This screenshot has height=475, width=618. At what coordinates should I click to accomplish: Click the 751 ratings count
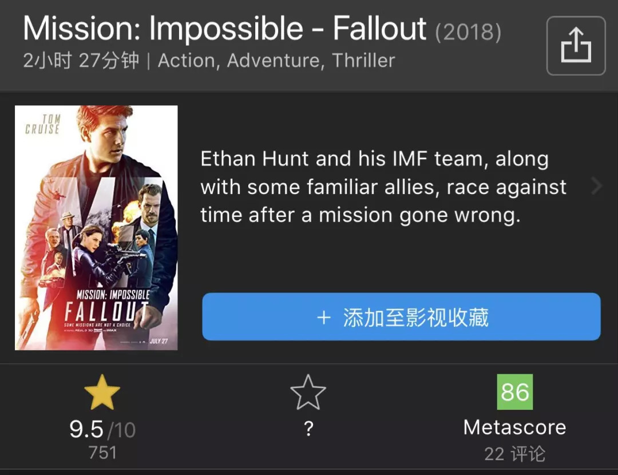pos(102,453)
